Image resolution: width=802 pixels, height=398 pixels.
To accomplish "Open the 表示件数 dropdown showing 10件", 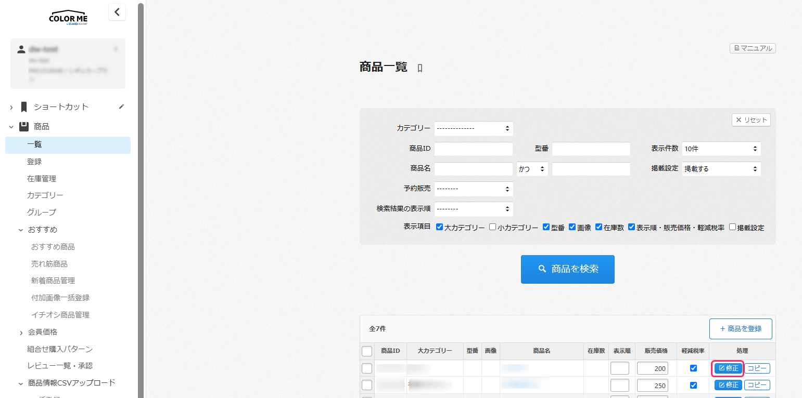I will [x=721, y=149].
